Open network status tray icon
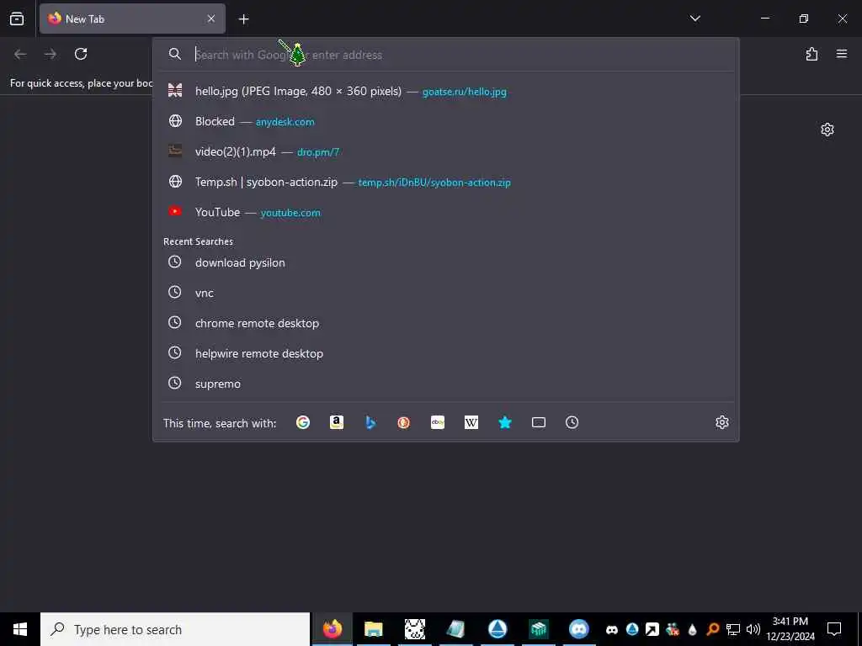 (733, 629)
